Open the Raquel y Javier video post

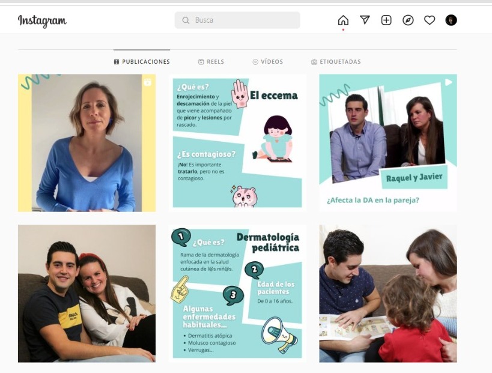click(388, 143)
